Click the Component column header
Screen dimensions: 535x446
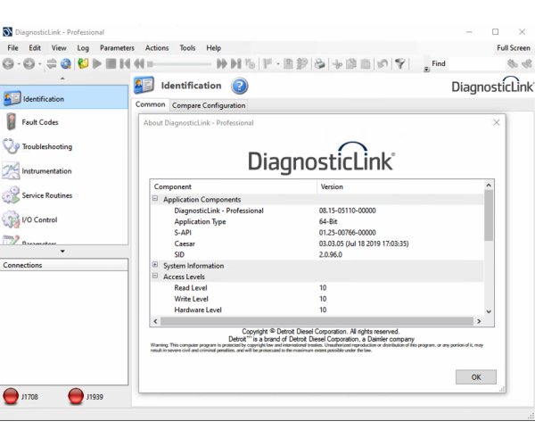(x=234, y=186)
